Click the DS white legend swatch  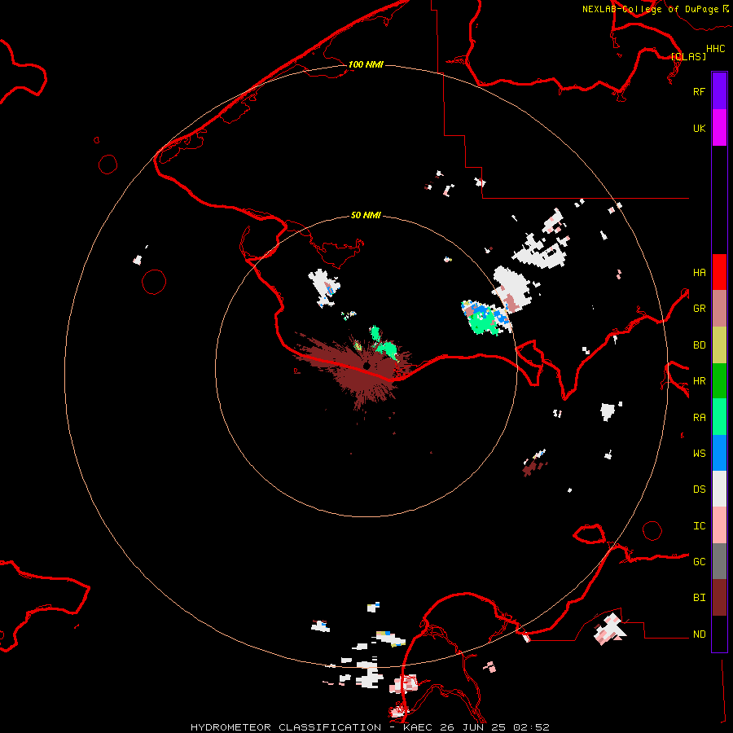coord(719,489)
